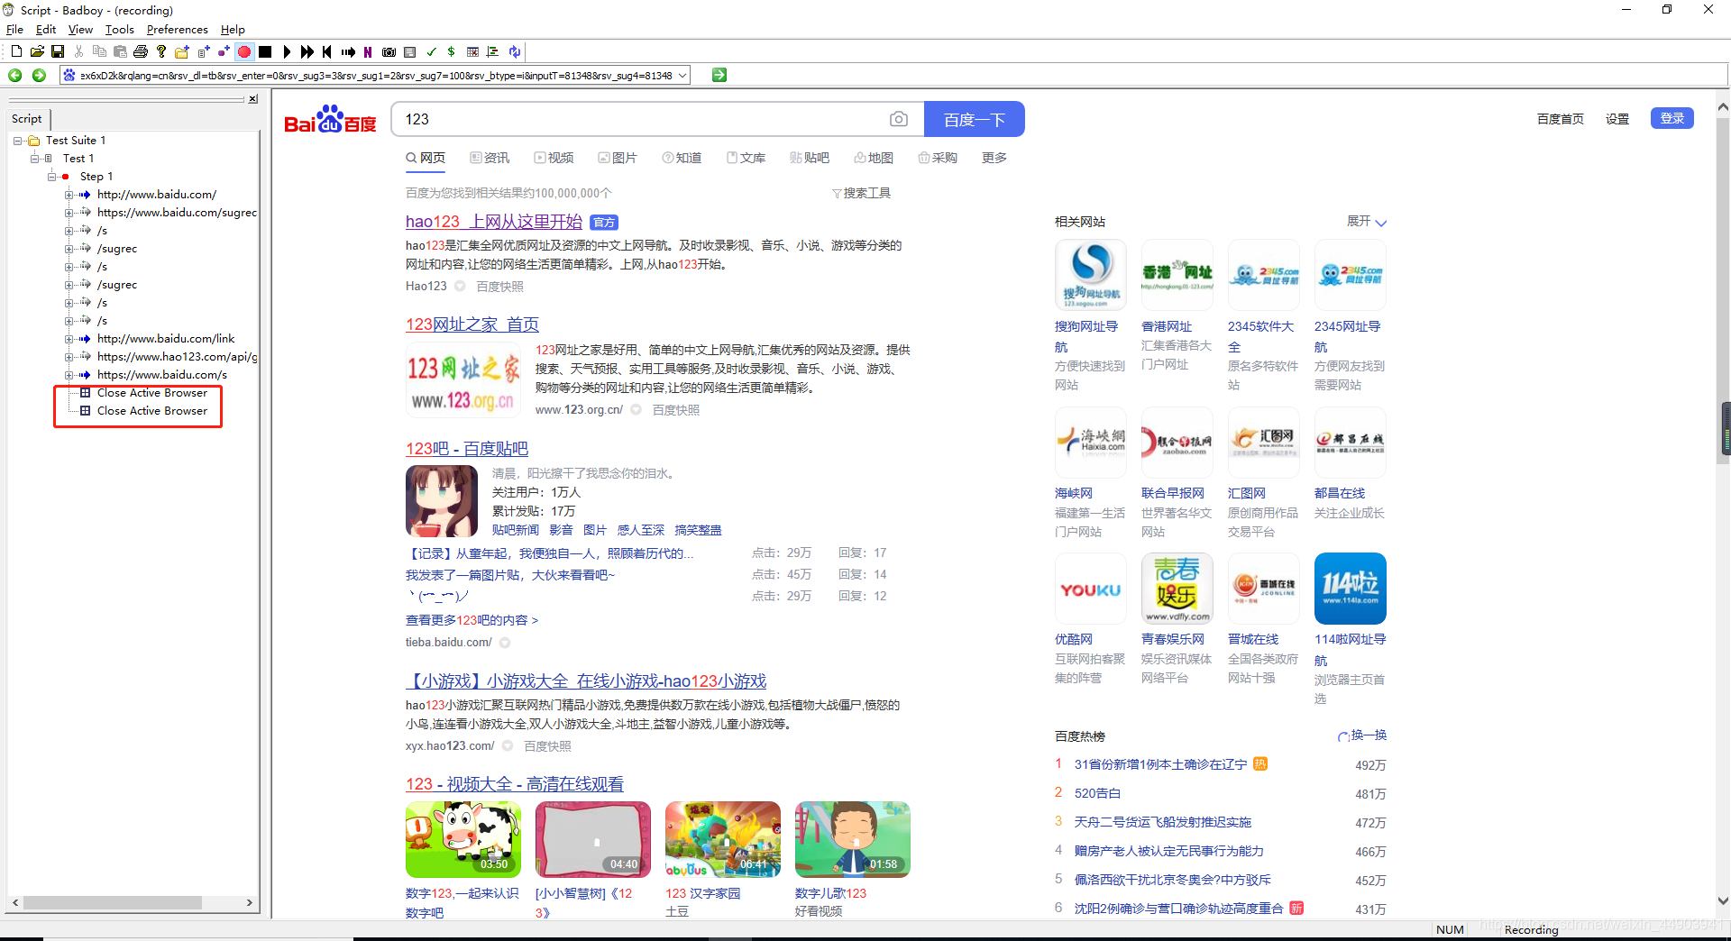
Task: Open timeline graph toolbar icon
Action: pos(493,51)
